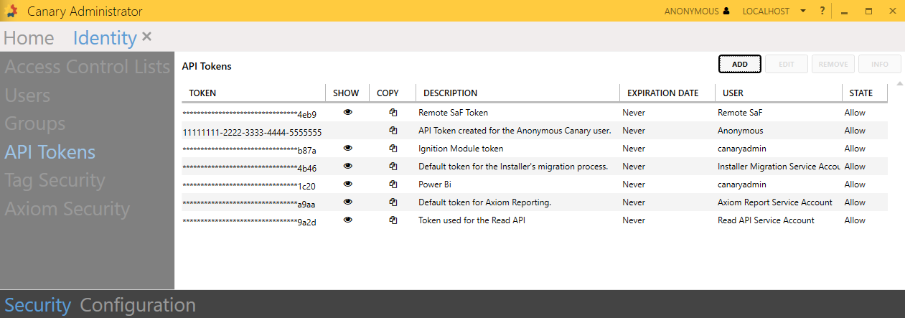Open the LOCALHOST server dropdown
Viewport: 905px width, 318px height.
803,11
